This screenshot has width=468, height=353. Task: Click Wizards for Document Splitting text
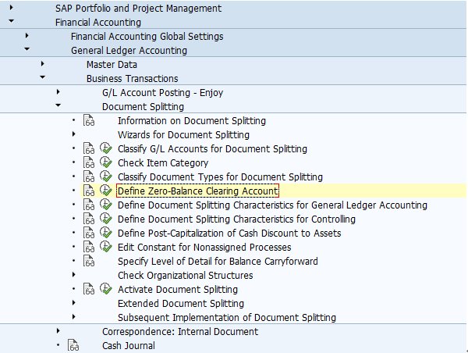[183, 135]
